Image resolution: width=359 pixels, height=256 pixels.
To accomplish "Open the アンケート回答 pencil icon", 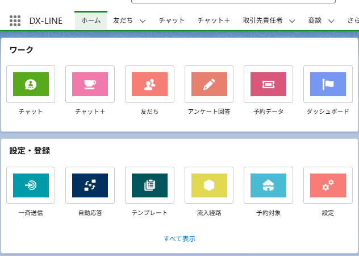I will tap(209, 84).
